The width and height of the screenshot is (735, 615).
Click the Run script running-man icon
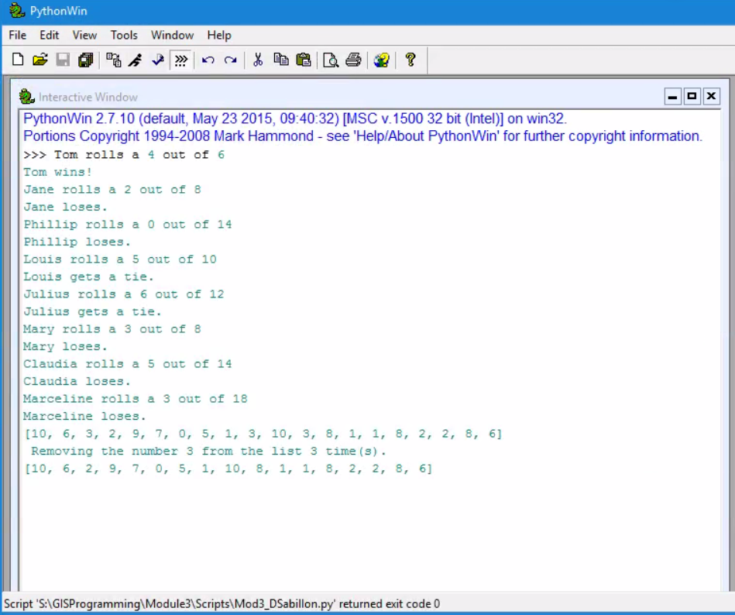[x=136, y=60]
